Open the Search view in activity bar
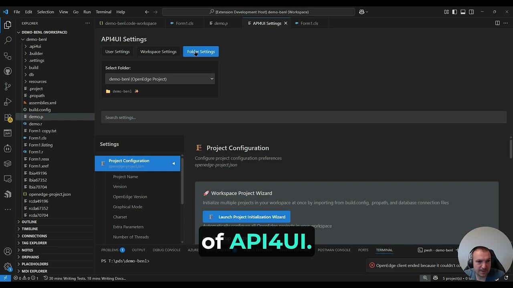Screen dimensions: 513x288 pos(8,40)
